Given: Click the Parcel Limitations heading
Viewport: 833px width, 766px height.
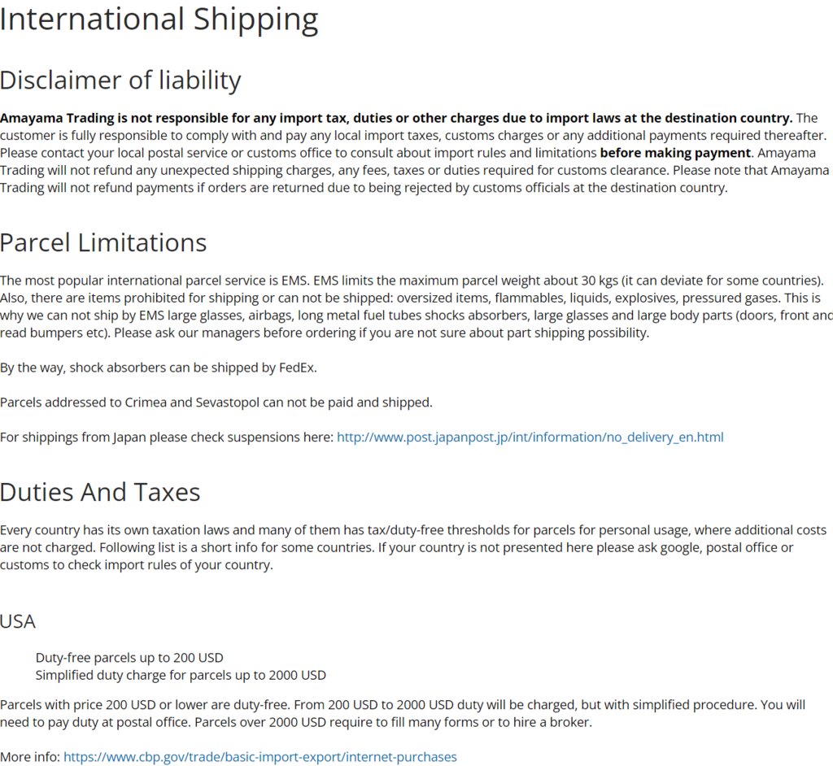Looking at the screenshot, I should pos(103,243).
